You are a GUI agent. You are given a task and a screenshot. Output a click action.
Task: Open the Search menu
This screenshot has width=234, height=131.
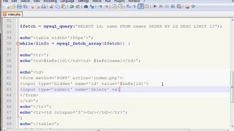click(25, 1)
